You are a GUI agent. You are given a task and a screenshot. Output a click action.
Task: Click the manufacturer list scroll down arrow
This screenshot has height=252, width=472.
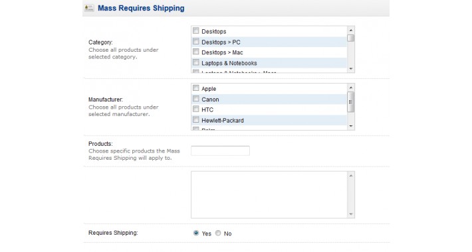pos(351,126)
